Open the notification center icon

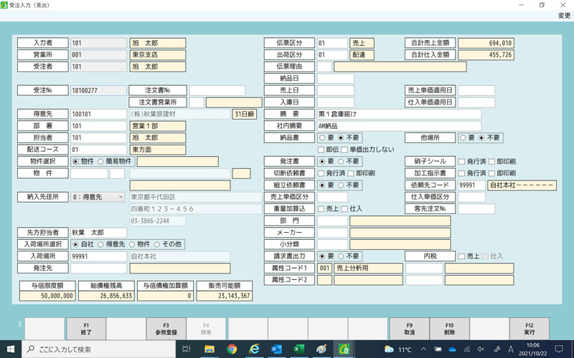559,349
